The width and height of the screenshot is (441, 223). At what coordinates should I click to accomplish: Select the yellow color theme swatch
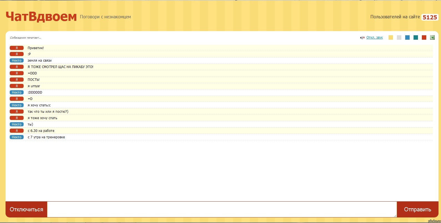391,37
